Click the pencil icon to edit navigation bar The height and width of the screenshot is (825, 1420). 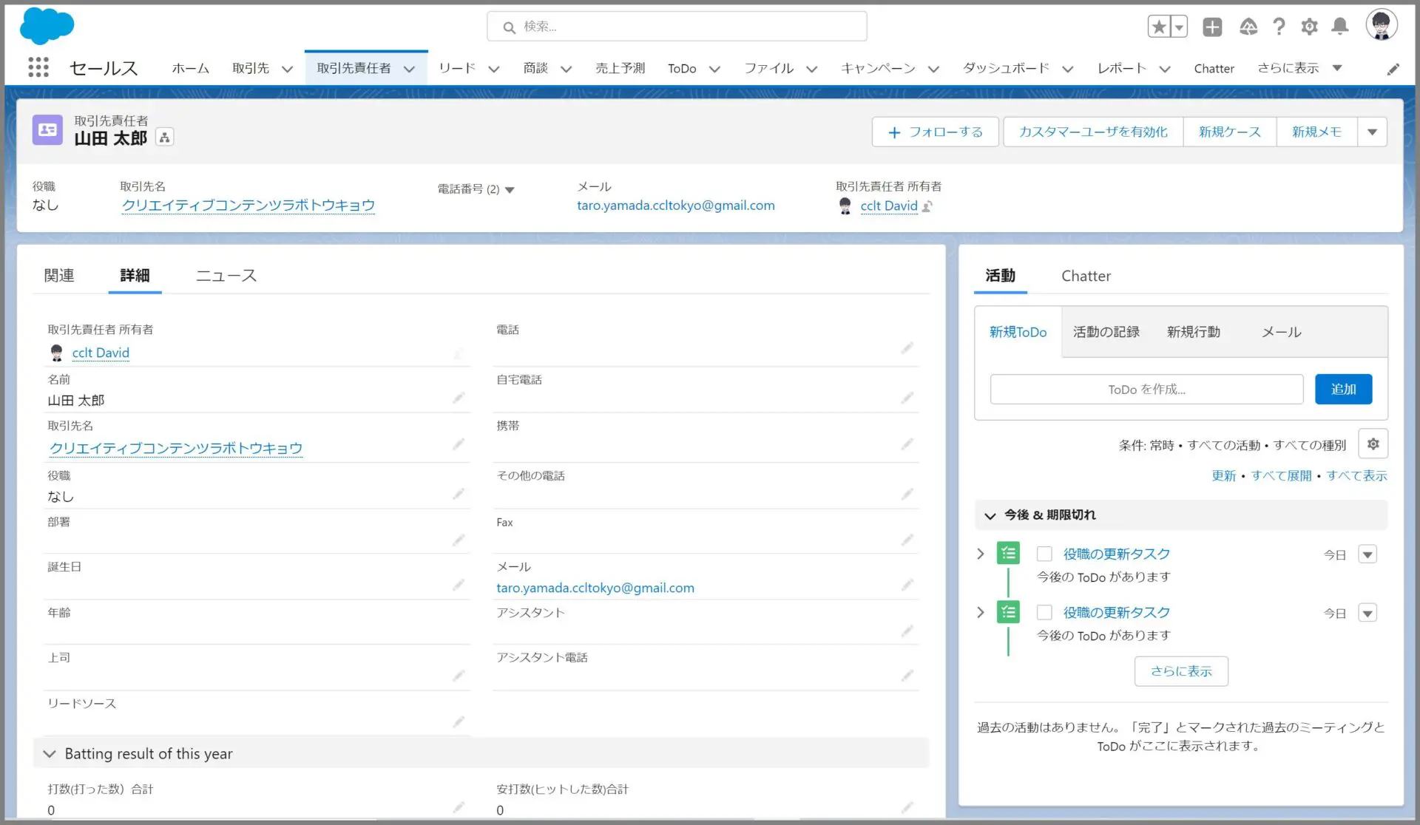point(1393,69)
